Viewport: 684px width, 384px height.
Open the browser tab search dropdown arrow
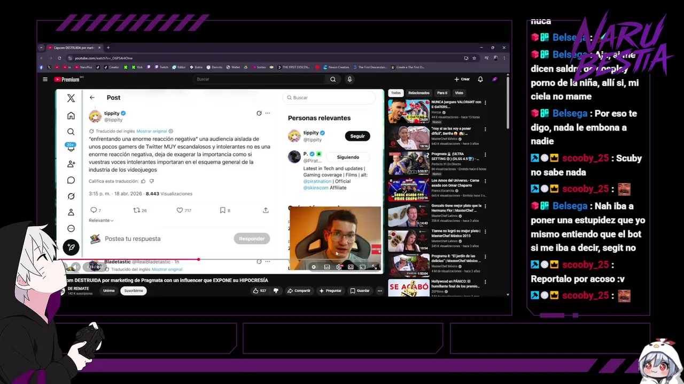(x=41, y=47)
